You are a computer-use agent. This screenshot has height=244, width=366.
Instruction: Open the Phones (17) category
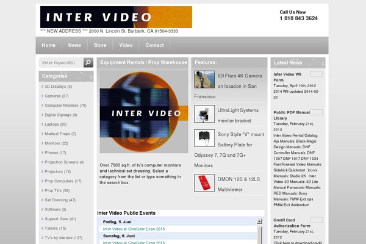[56, 152]
